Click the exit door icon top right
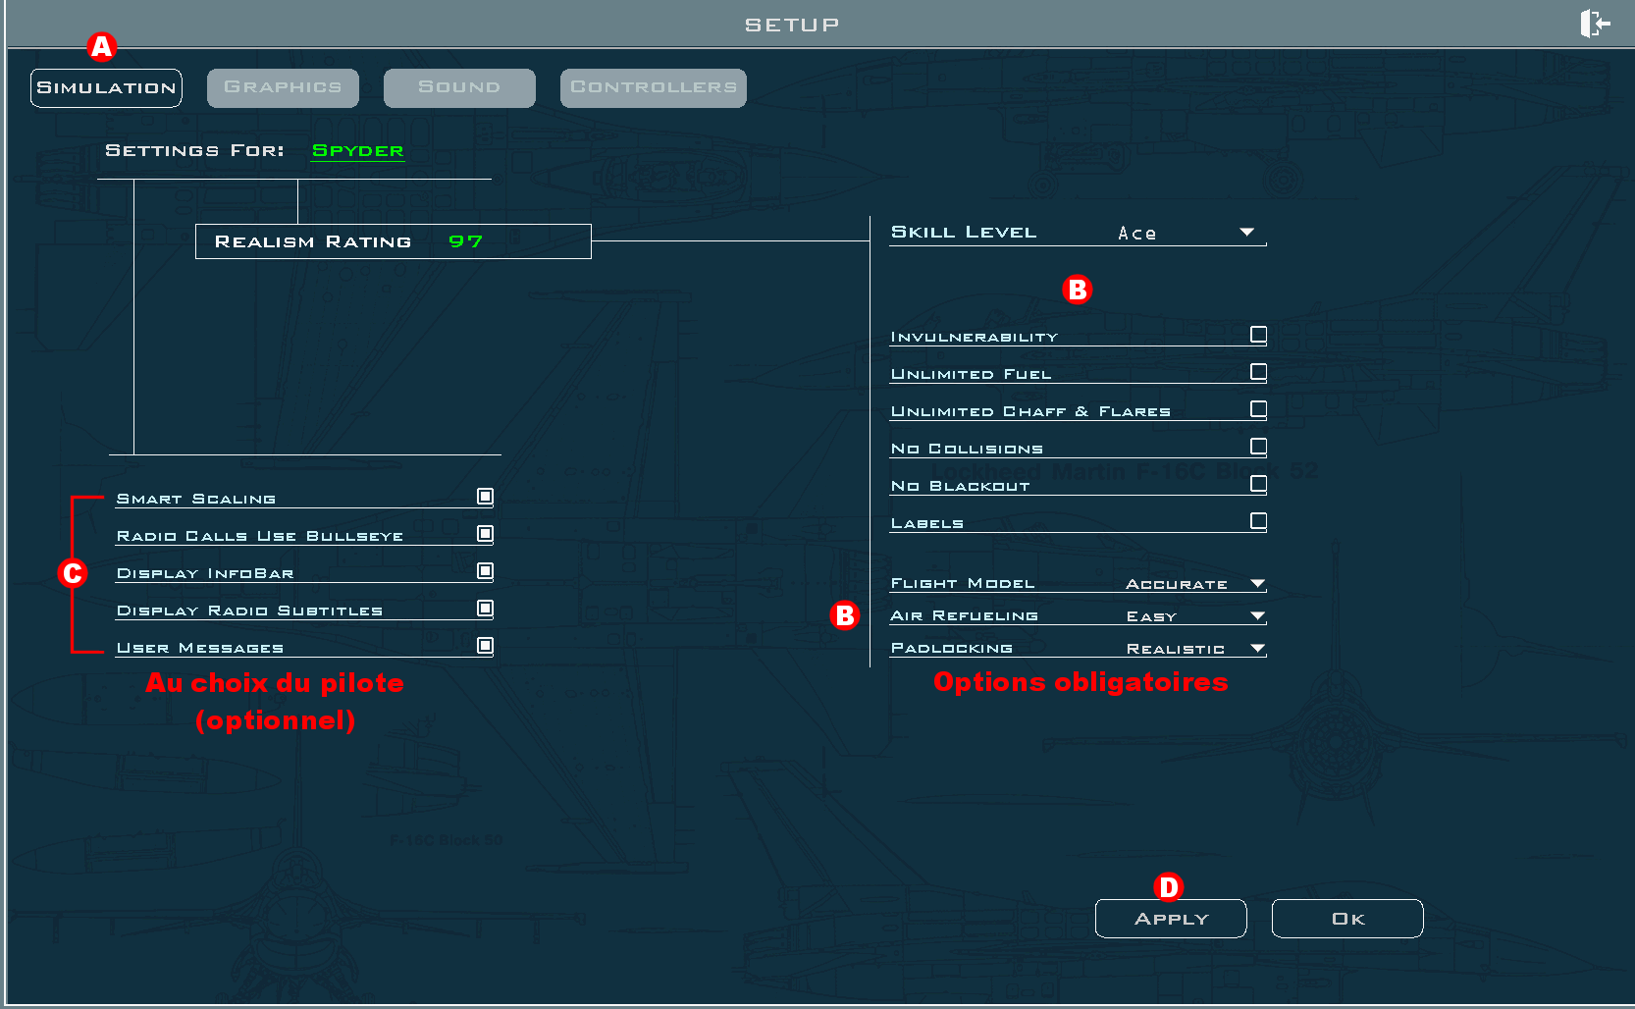Screen dimensions: 1635x1009 click(x=1596, y=23)
